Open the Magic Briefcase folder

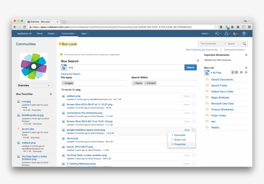pyautogui.click(x=220, y=97)
